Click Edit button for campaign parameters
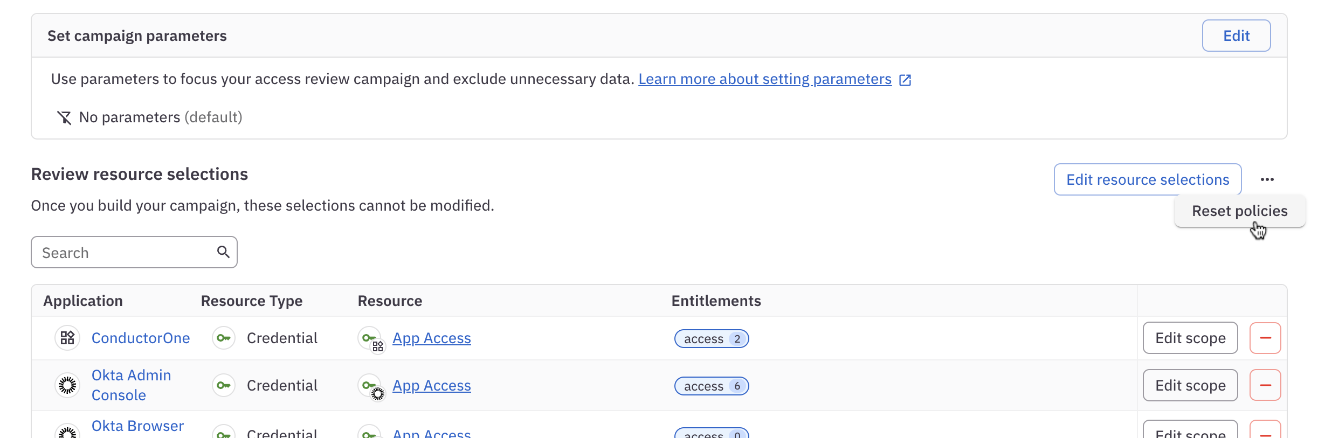The height and width of the screenshot is (438, 1318). [x=1236, y=36]
